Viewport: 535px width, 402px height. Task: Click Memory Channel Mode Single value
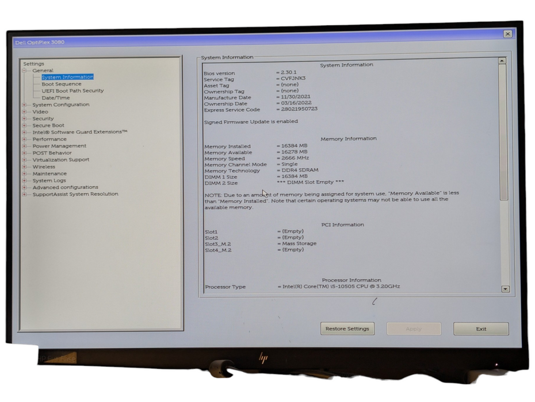coord(289,164)
